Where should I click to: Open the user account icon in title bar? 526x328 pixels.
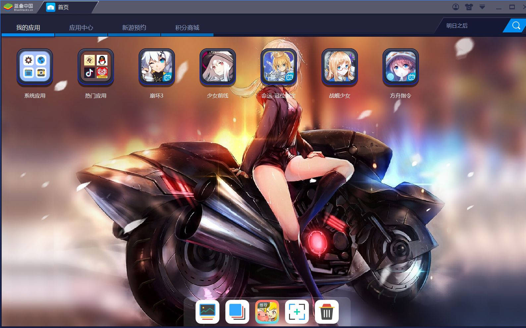(456, 7)
